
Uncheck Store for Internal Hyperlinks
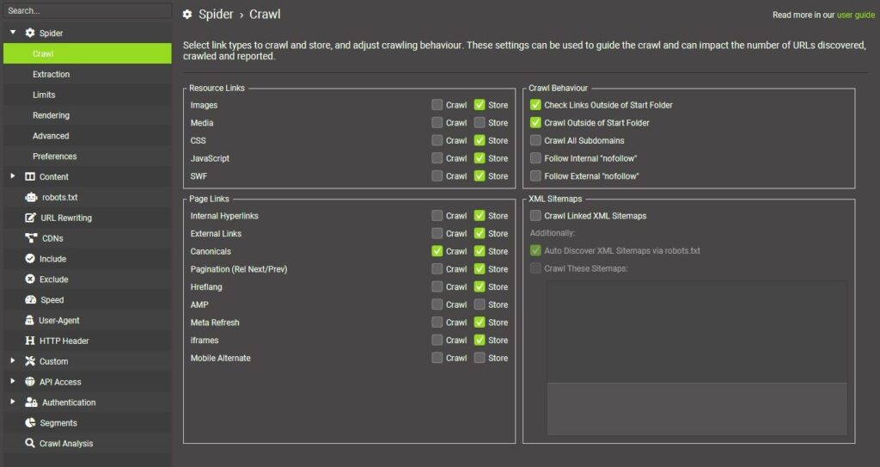[x=480, y=216]
